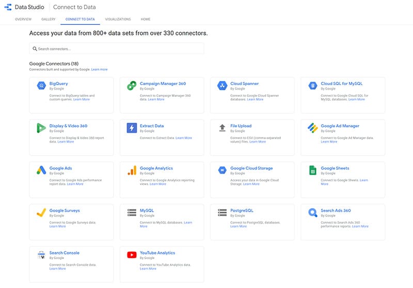
Task: Select the File Upload title link
Action: click(x=241, y=126)
